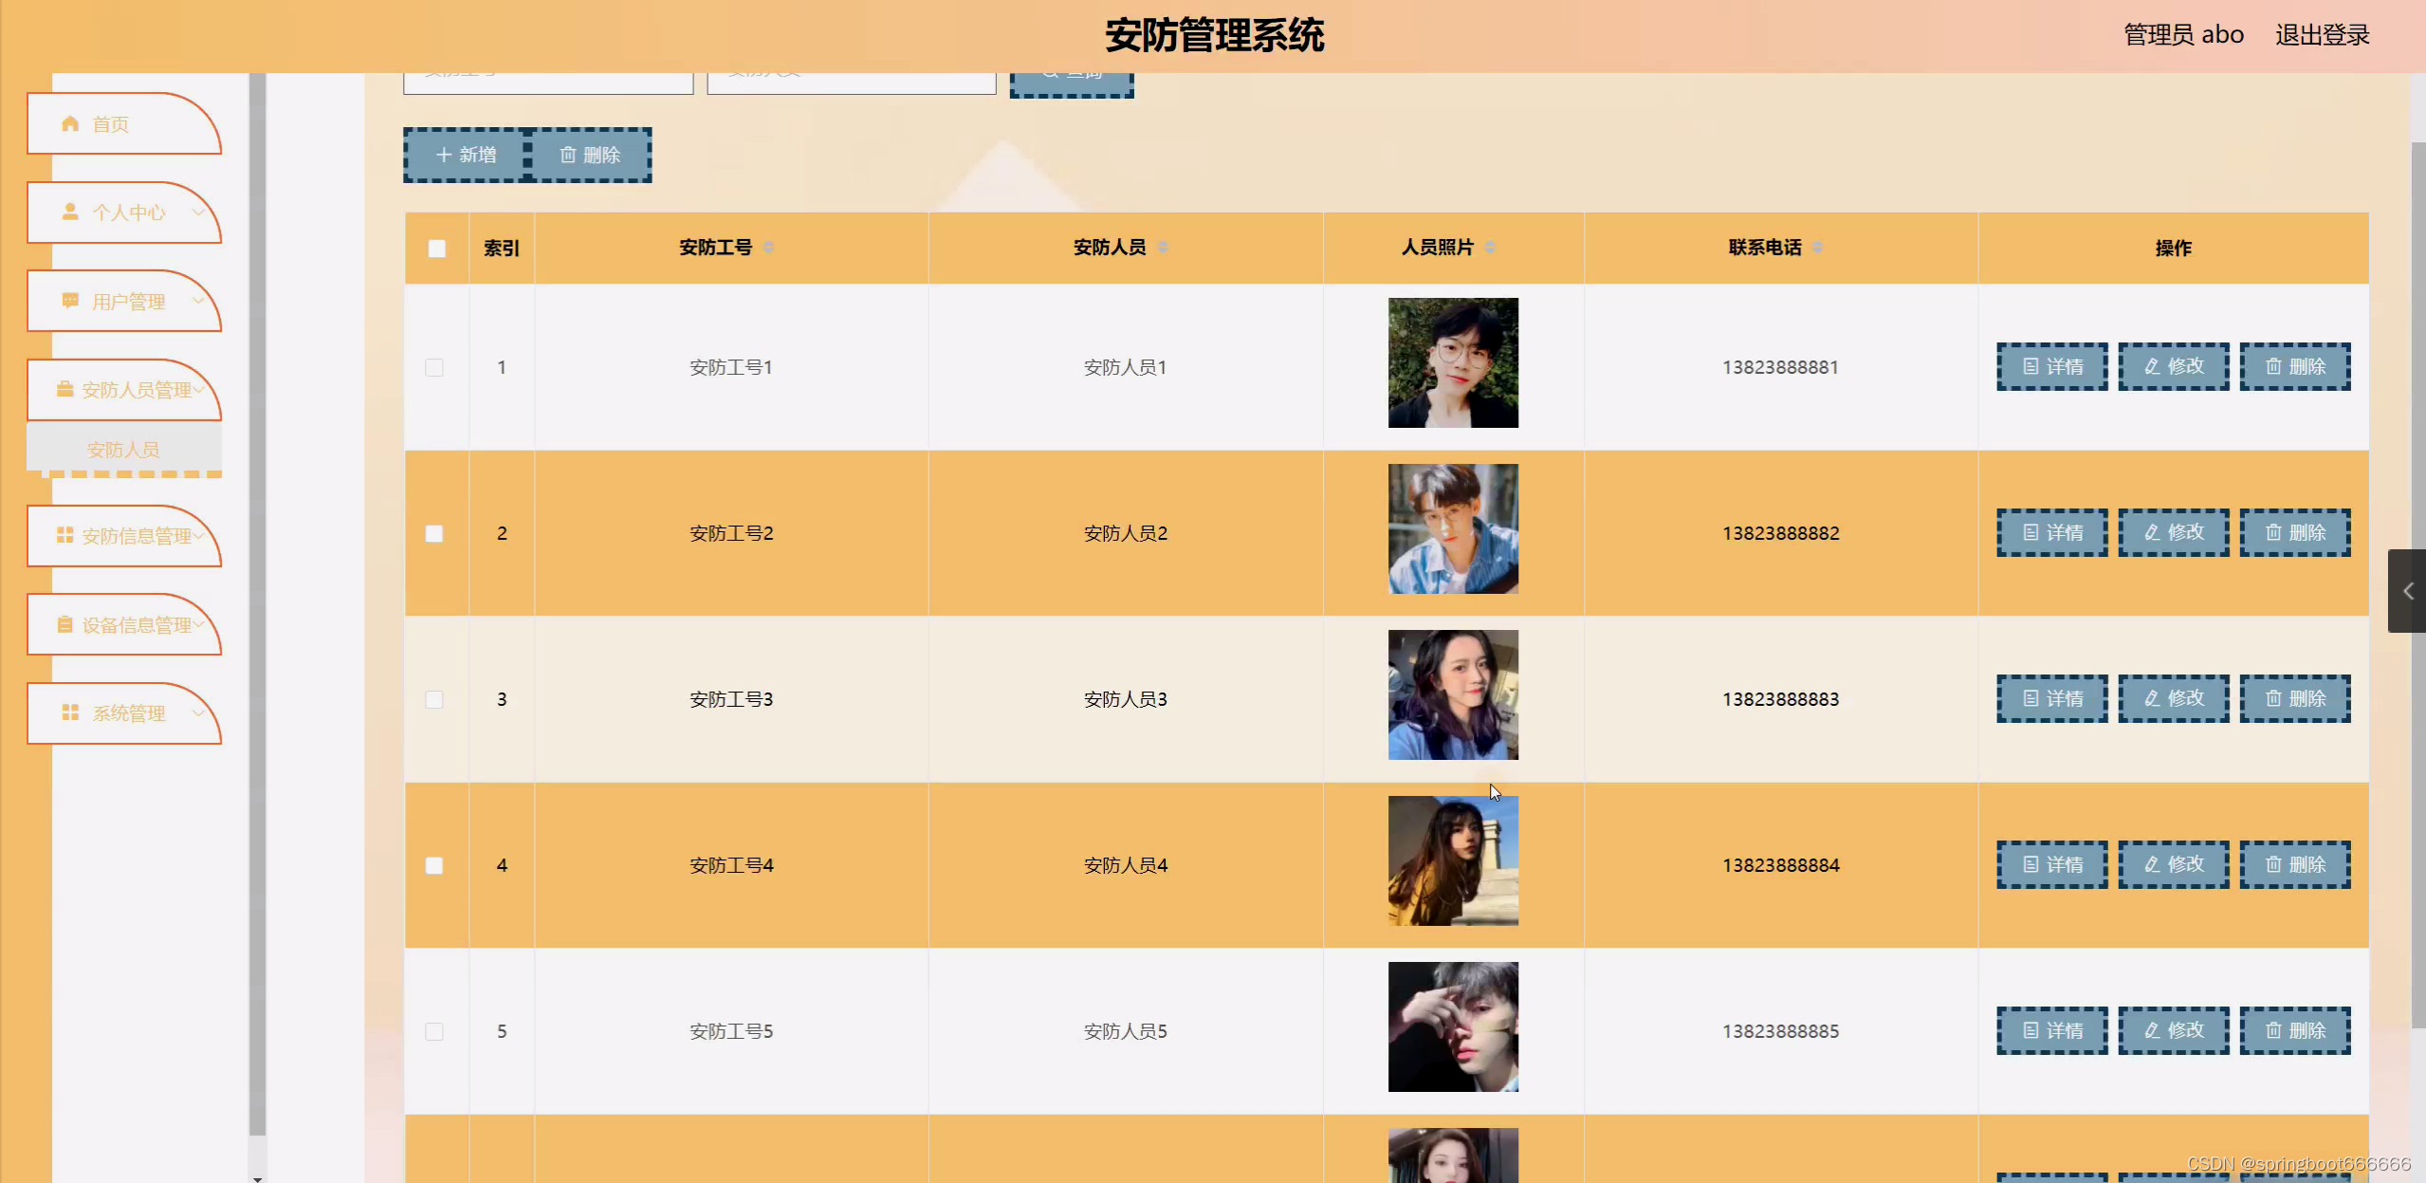This screenshot has height=1183, width=2426.
Task: Check the checkbox for row 安防工号2
Action: (434, 533)
